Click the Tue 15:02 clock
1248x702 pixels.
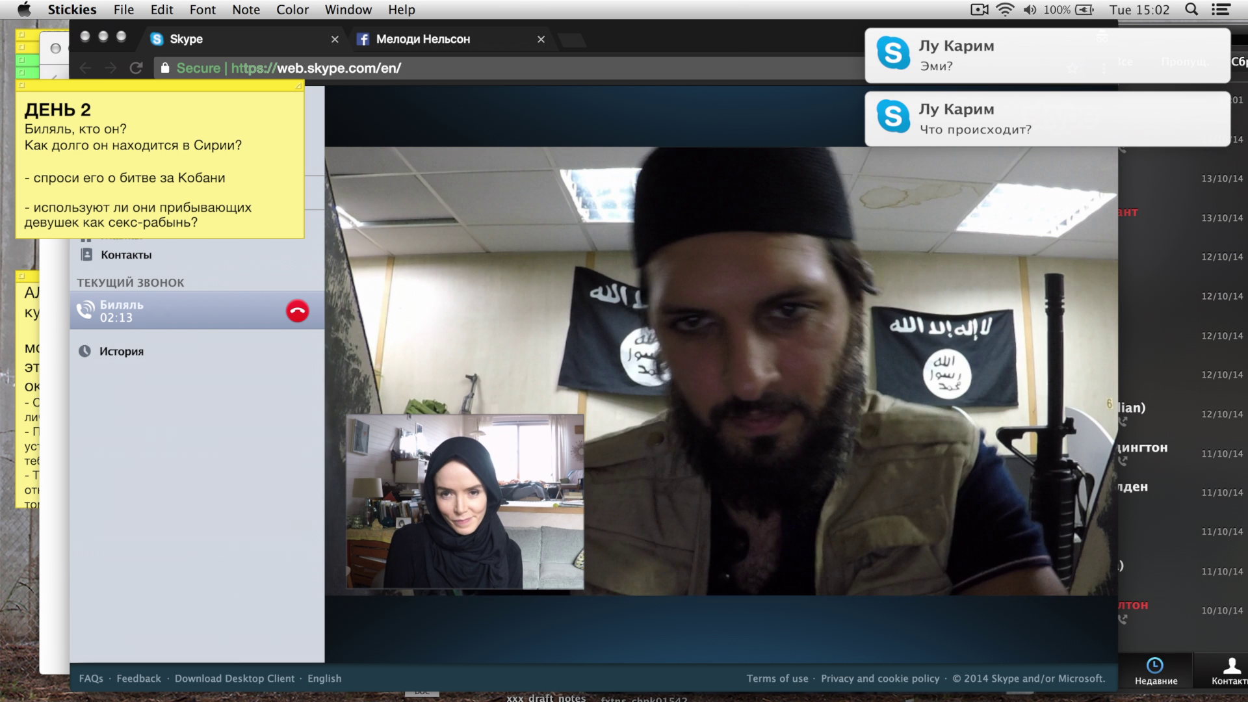coord(1139,10)
